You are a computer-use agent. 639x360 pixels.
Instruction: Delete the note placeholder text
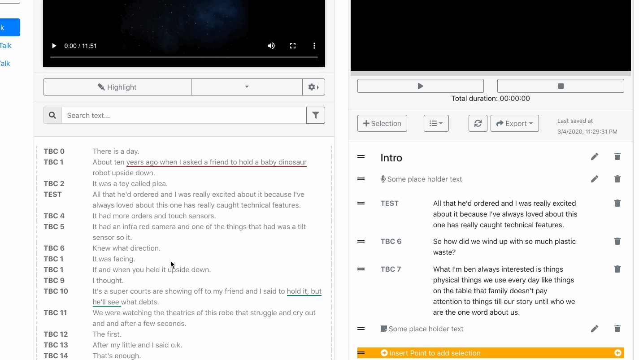tap(617, 329)
